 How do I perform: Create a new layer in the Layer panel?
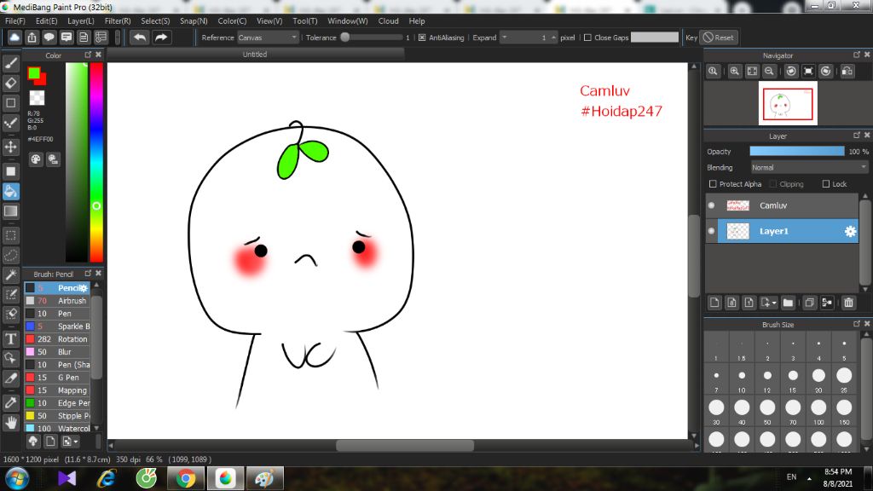point(715,303)
